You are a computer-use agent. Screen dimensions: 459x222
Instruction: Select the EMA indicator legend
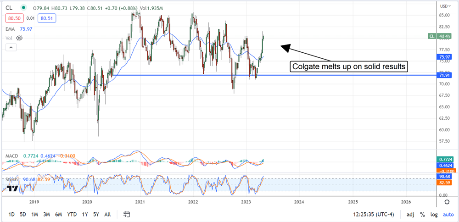11,29
